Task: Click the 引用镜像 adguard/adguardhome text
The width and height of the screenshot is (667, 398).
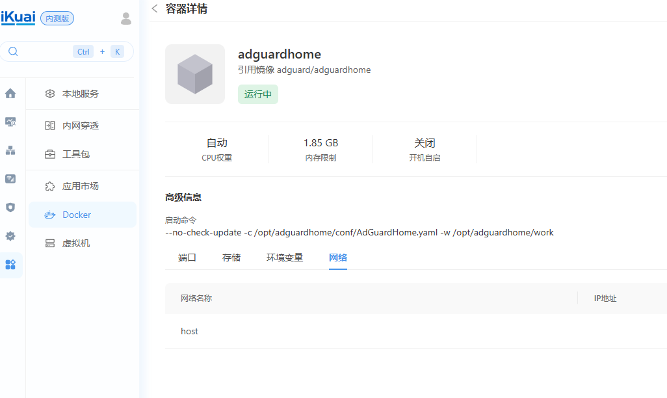Action: coord(304,70)
